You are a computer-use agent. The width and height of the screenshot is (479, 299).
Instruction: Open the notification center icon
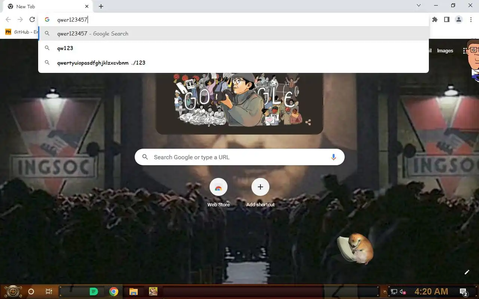[463, 292]
